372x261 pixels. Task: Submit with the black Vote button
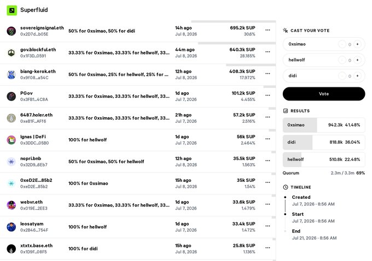point(324,94)
